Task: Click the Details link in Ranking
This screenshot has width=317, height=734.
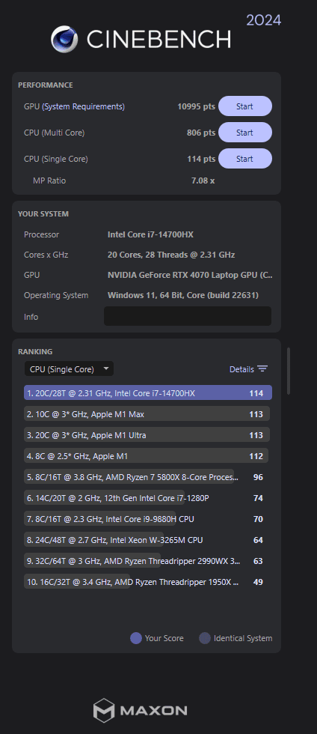Action: tap(241, 369)
